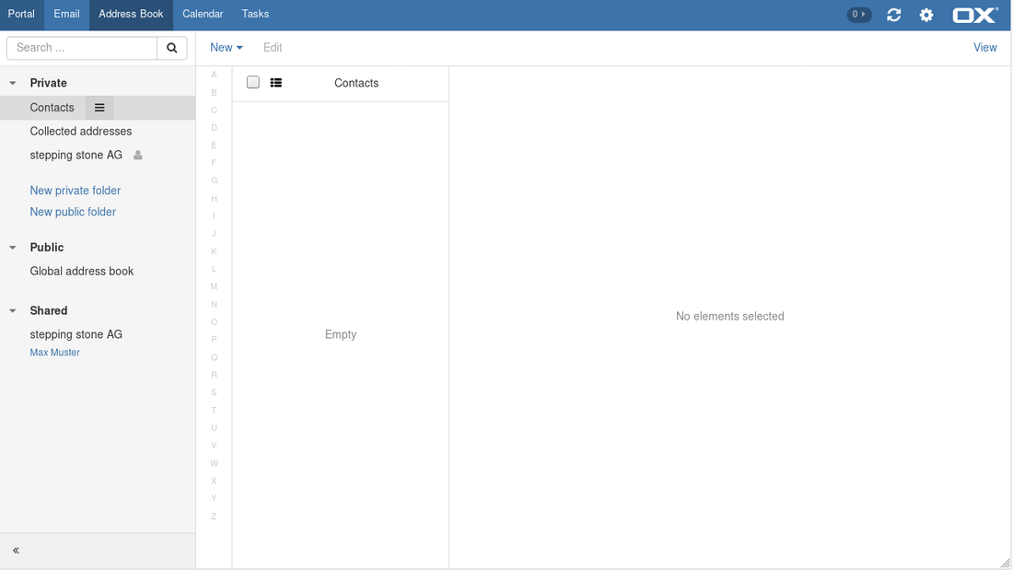Click in the Search input field
1013x570 pixels.
coord(82,48)
